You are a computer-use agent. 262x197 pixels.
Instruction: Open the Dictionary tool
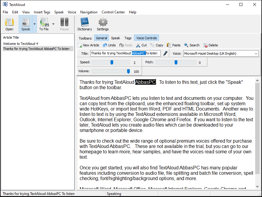(x=85, y=24)
